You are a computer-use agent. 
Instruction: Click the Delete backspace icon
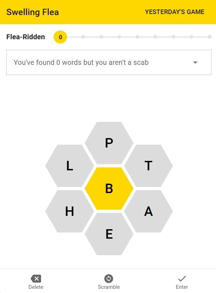(x=36, y=279)
